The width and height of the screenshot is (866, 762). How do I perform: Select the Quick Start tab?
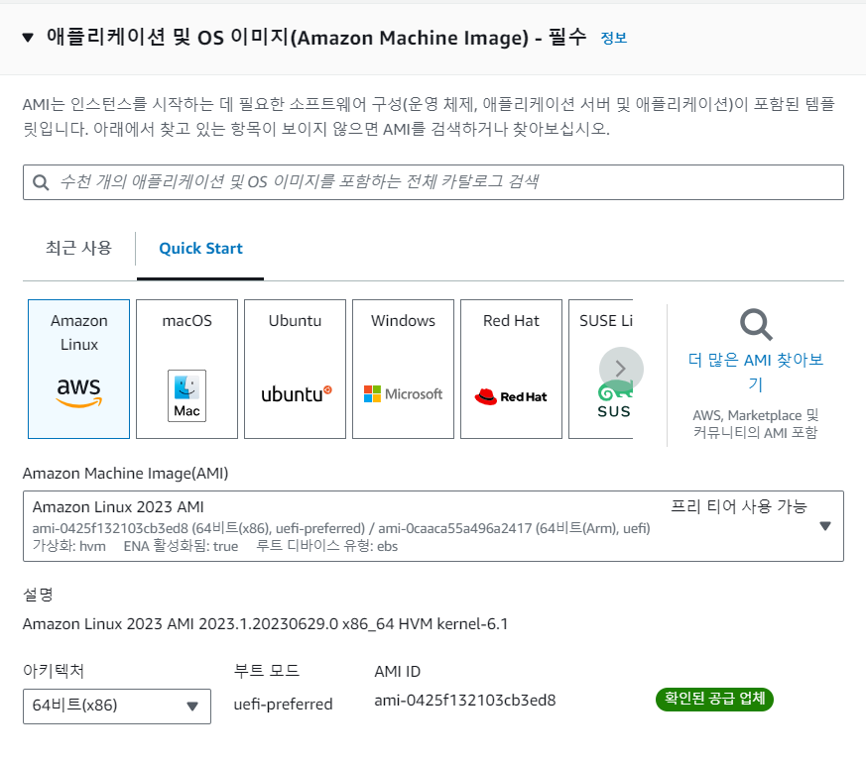pyautogui.click(x=200, y=249)
